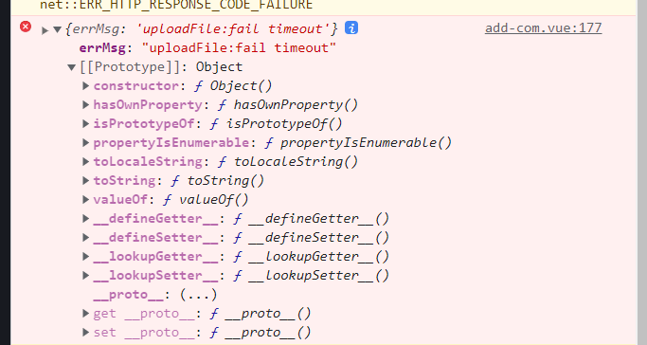Image resolution: width=647 pixels, height=345 pixels.
Task: Expand the valueOf function
Action: tap(85, 199)
